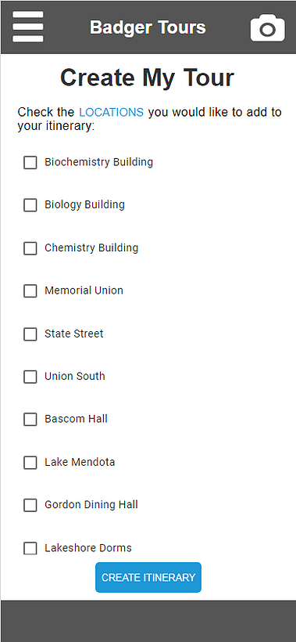Add Bascom Hall via its checkbox
Image resolution: width=296 pixels, height=642 pixels.
[x=30, y=420]
